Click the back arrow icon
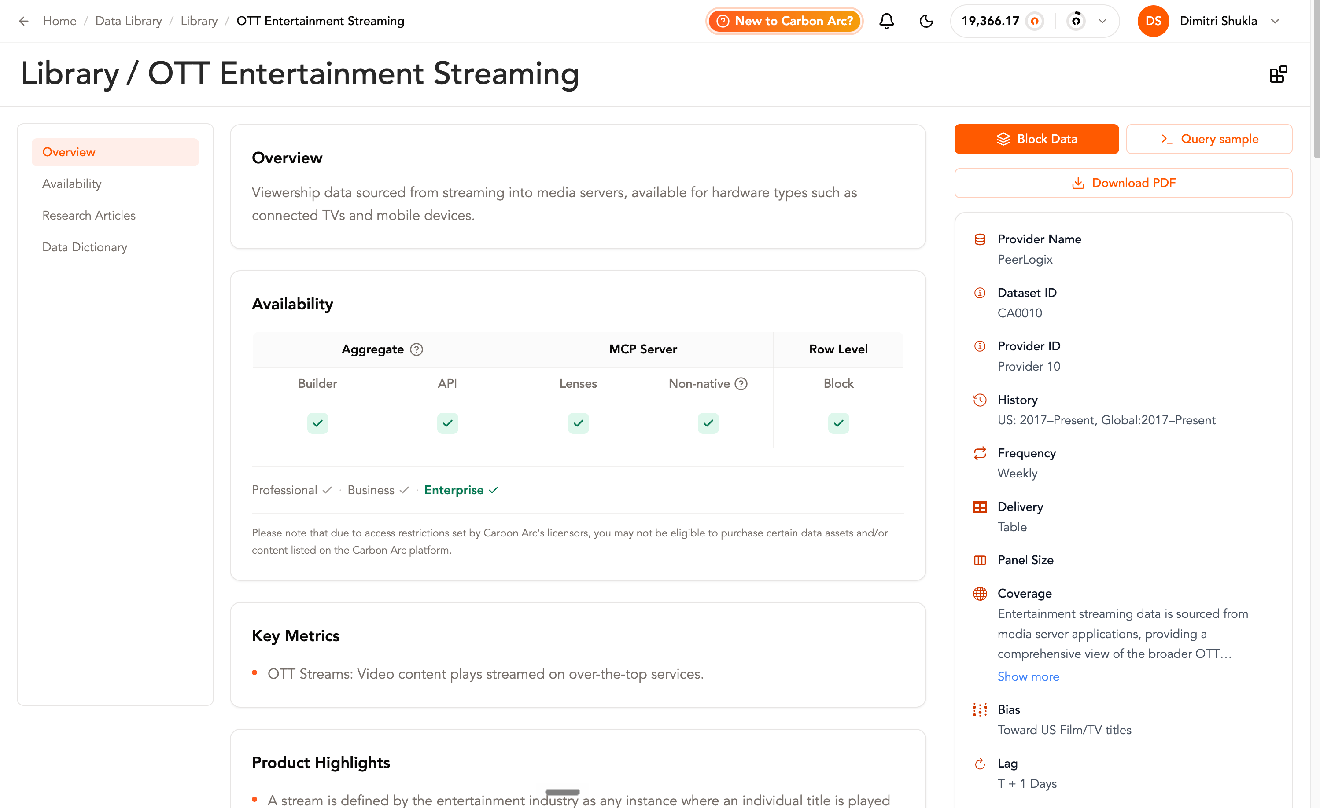The width and height of the screenshot is (1320, 808). point(24,21)
